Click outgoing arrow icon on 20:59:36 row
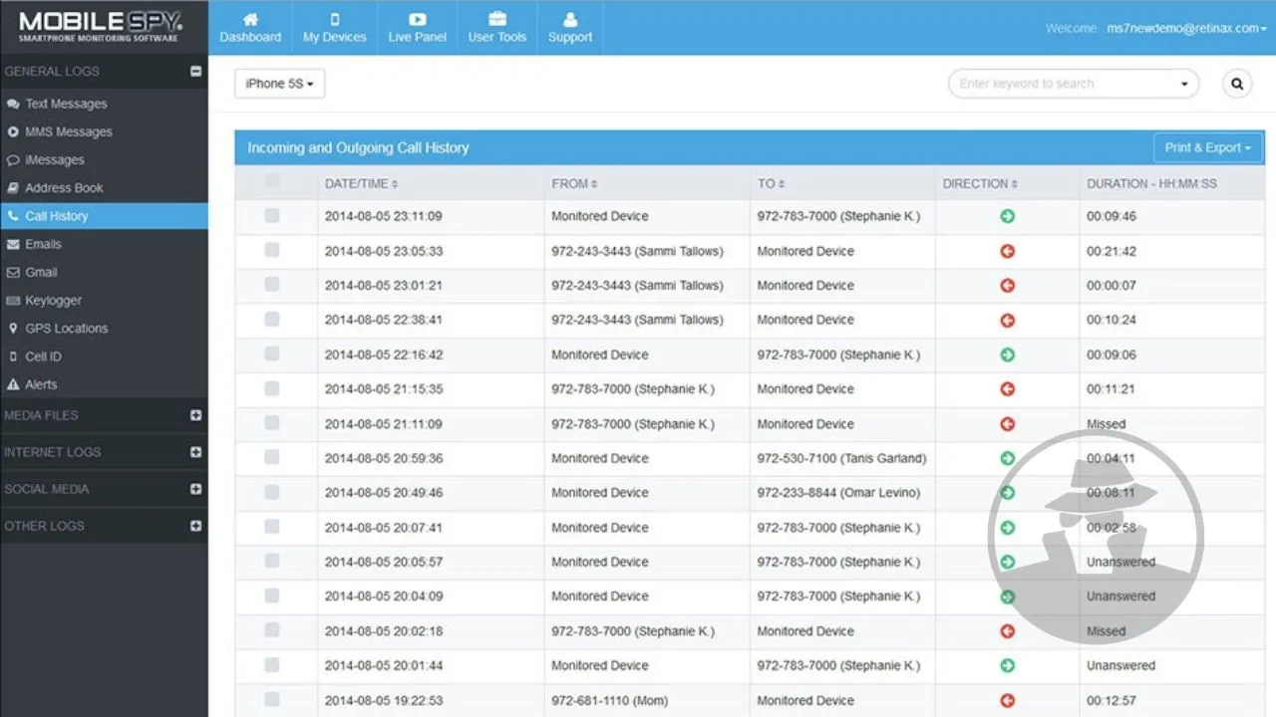 1007,458
